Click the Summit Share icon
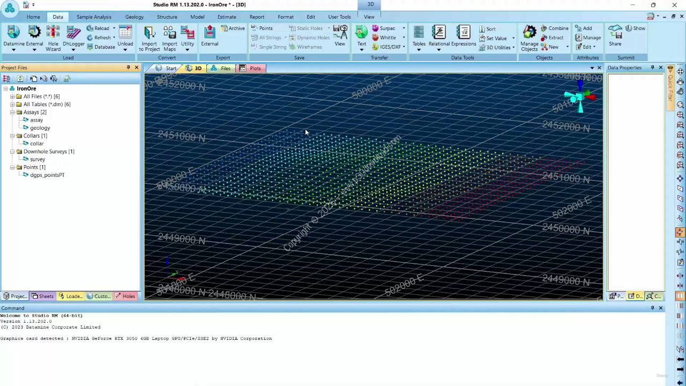Screen dimensions: 686x386 point(615,35)
